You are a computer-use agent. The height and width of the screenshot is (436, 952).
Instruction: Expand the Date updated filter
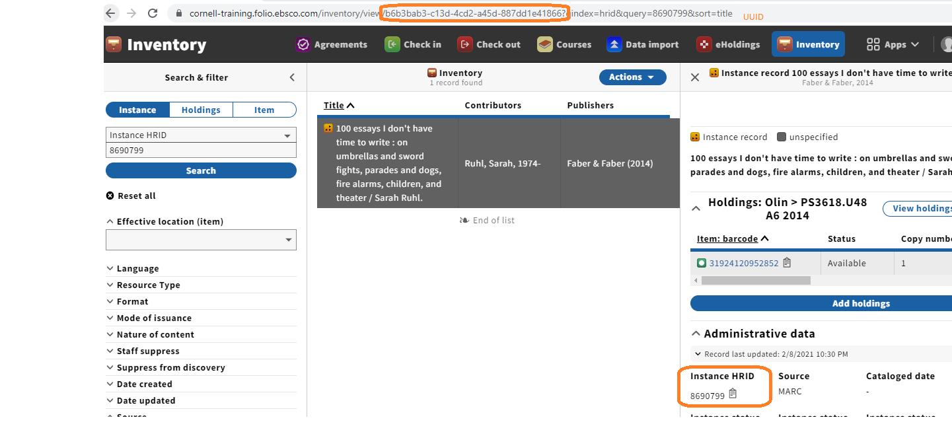click(141, 400)
